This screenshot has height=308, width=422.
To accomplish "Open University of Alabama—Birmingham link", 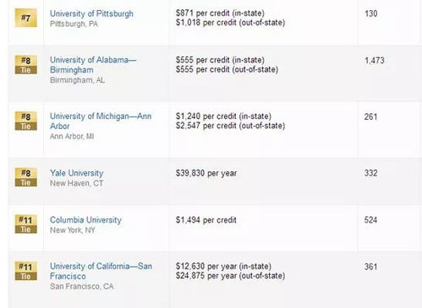I will [93, 65].
